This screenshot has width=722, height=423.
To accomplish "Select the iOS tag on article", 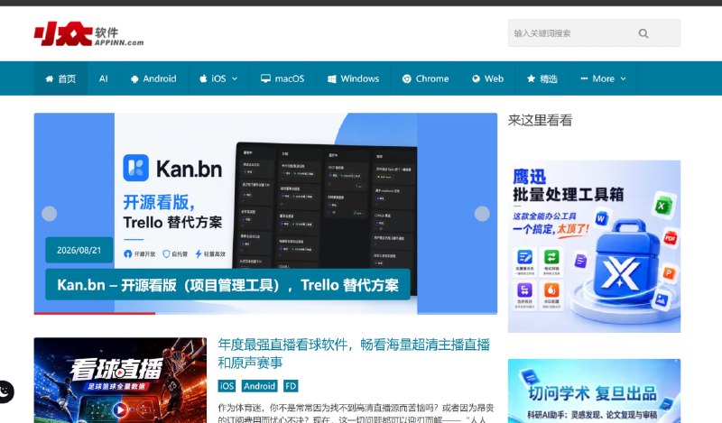I will coord(227,386).
